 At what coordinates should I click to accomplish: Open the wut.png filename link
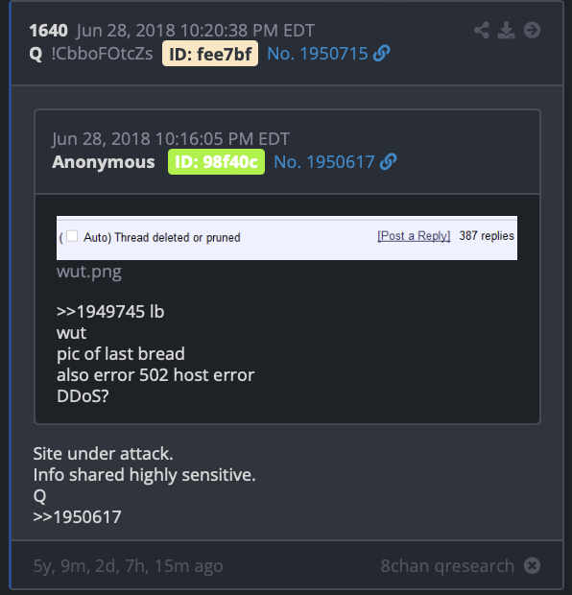click(89, 272)
